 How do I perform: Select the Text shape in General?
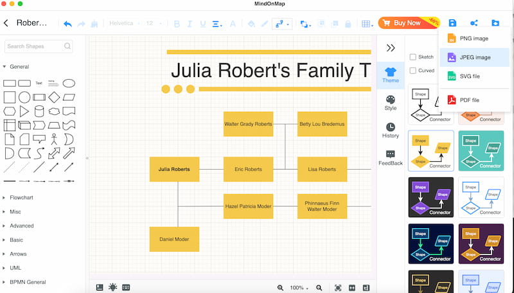pyautogui.click(x=39, y=84)
